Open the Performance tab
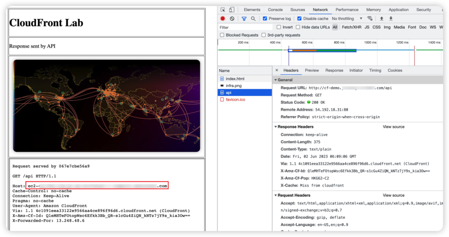This screenshot has height=237, width=449. [347, 10]
